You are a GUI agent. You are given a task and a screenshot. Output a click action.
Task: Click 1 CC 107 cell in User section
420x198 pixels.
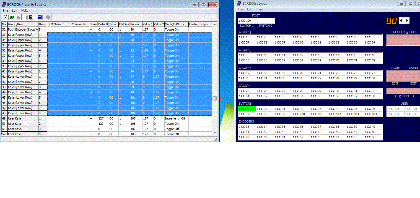[x=395, y=114]
